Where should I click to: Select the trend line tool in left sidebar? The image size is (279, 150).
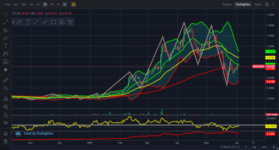point(6,22)
